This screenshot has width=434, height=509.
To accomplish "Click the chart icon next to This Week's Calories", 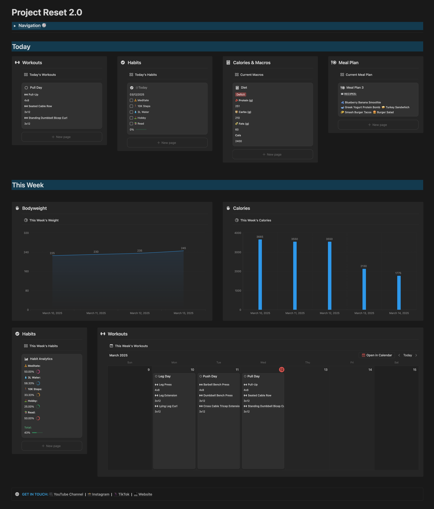I will (x=237, y=220).
